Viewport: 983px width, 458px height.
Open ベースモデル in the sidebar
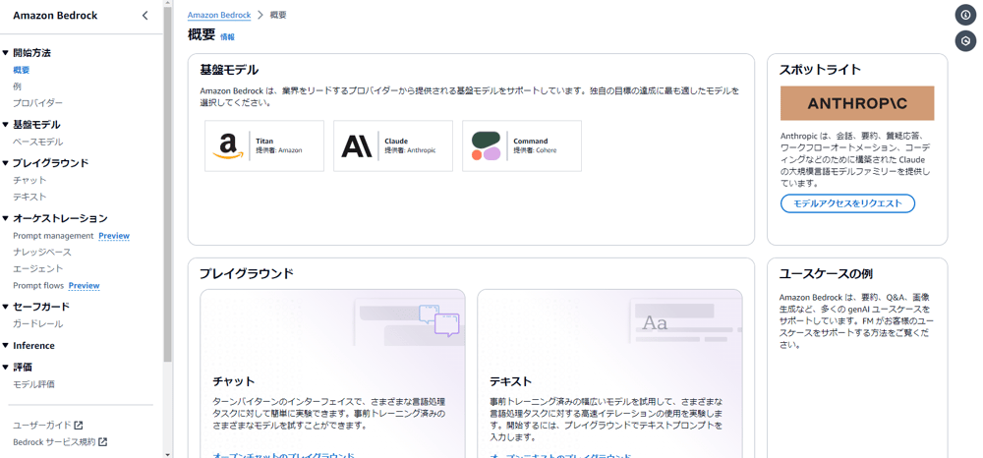(37, 142)
